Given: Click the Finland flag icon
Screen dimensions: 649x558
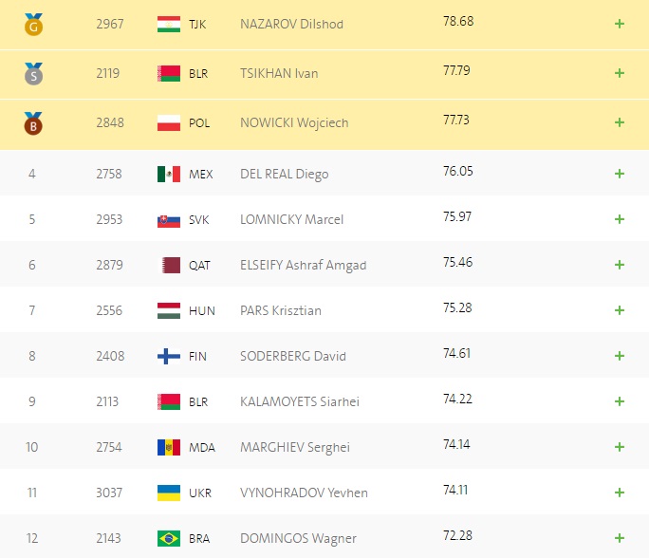Looking at the screenshot, I should click(168, 356).
